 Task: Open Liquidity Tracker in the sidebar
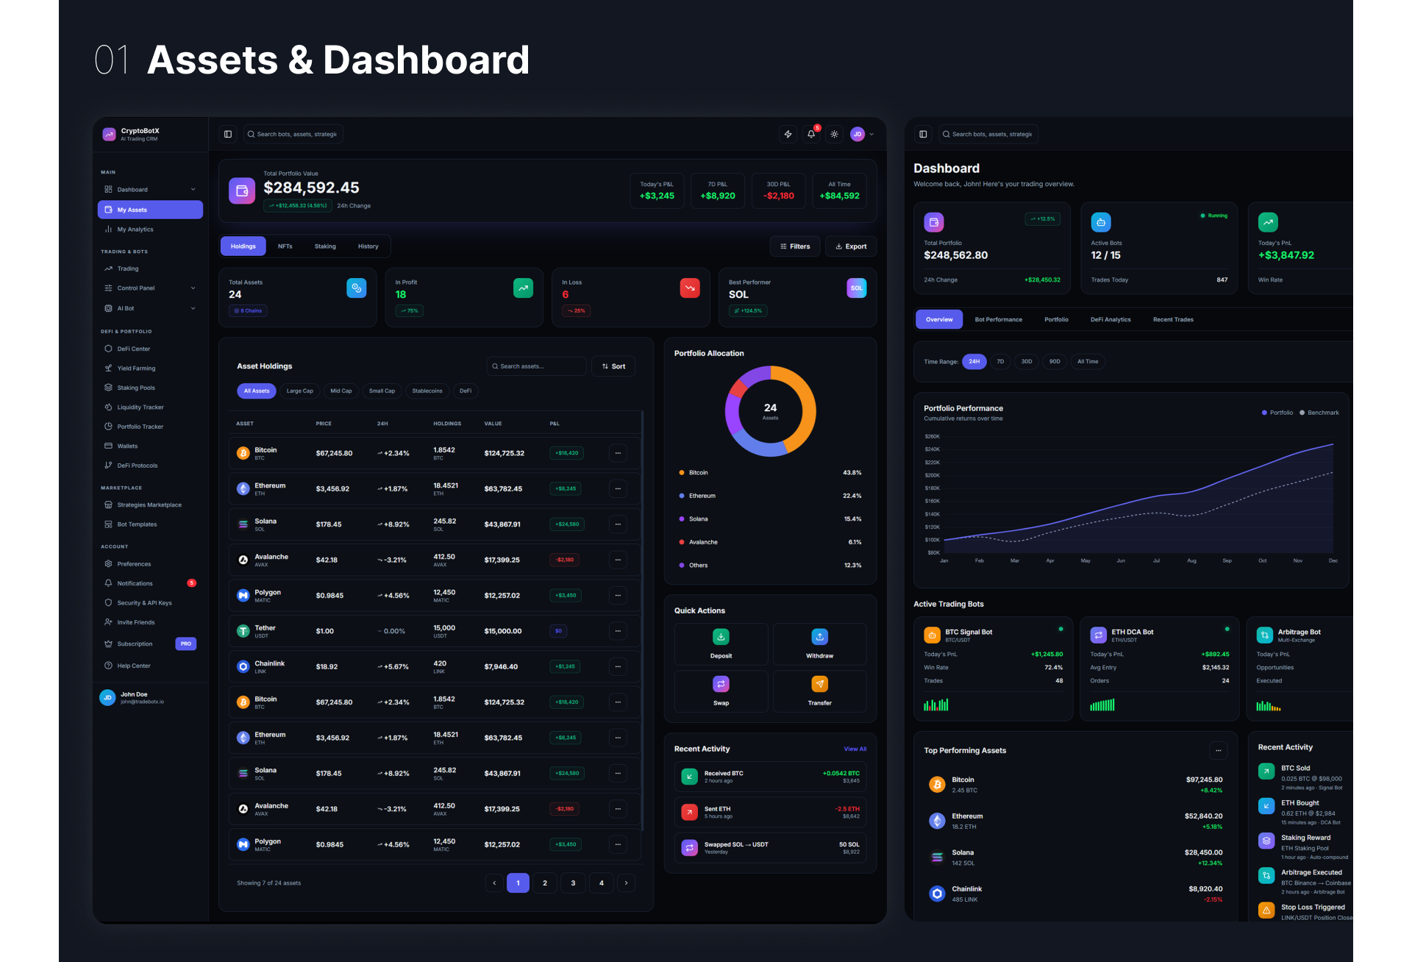pyautogui.click(x=150, y=407)
